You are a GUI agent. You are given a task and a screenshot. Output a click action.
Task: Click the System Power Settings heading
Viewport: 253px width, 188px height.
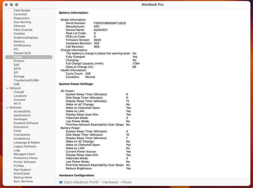(x=76, y=84)
